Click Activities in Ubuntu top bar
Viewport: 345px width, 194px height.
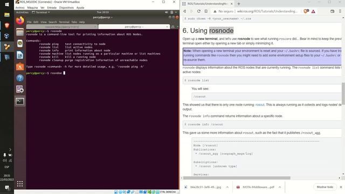pyautogui.click(x=22, y=12)
